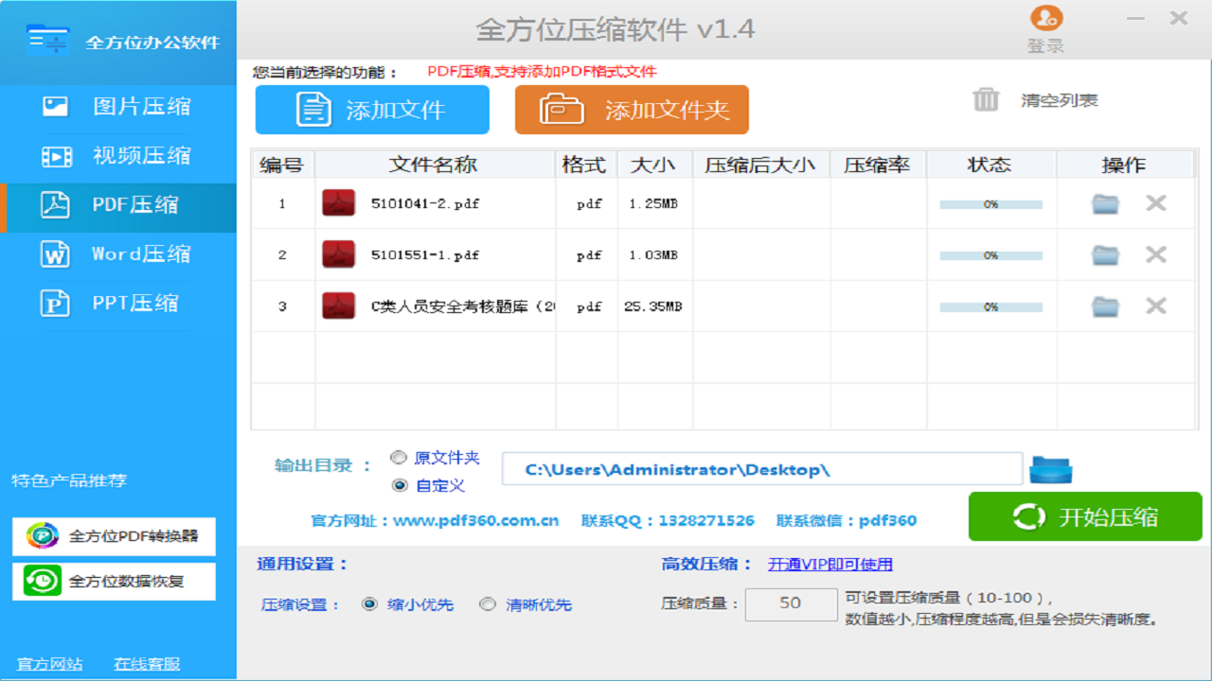Click progress bar of C类人员安全考核题库 row
Image resolution: width=1212 pixels, height=681 pixels.
pos(990,307)
